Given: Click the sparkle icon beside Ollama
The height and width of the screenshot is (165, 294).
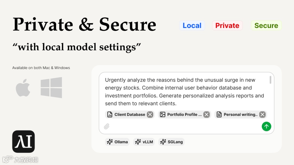Looking at the screenshot, I should click(x=110, y=142).
